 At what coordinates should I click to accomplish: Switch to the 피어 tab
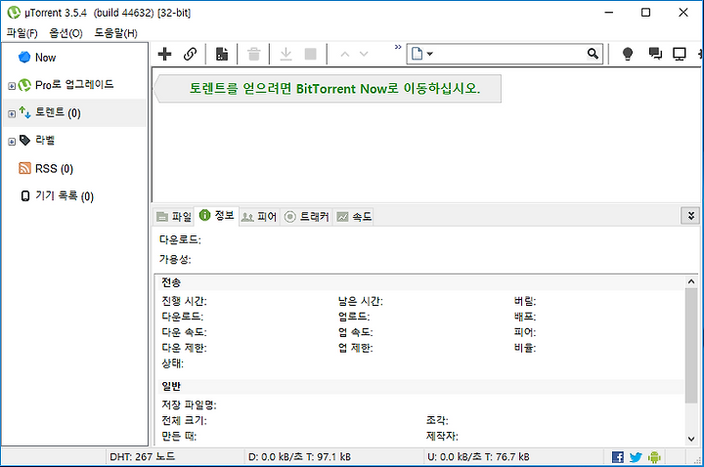point(259,217)
